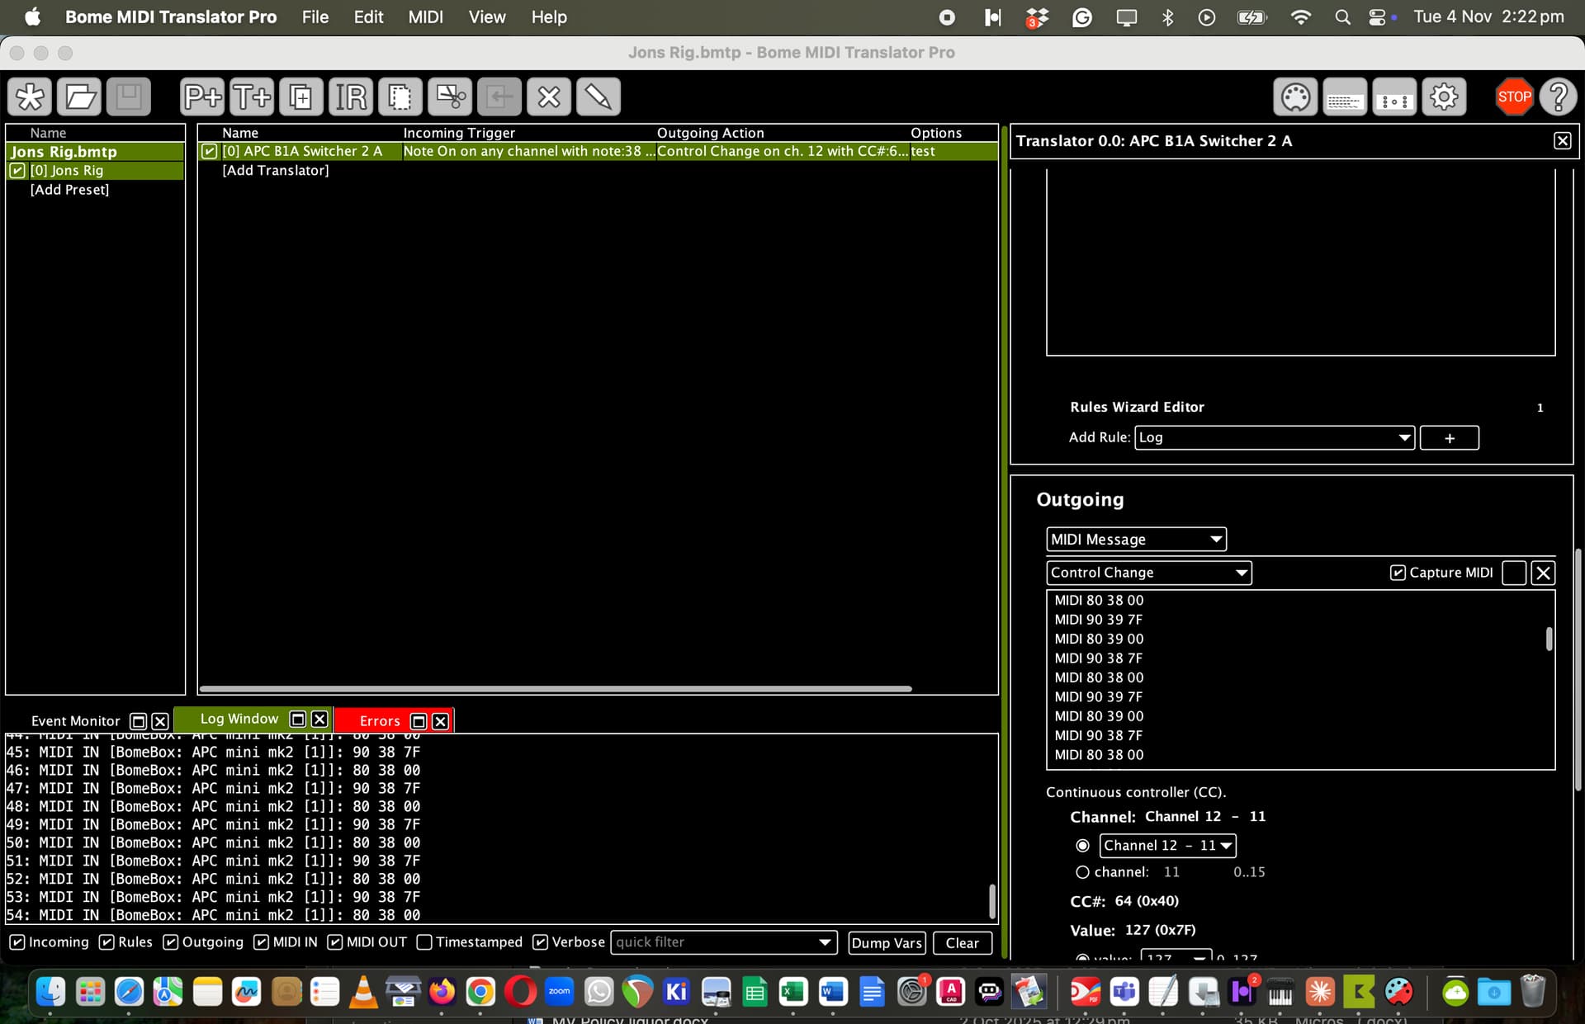
Task: Disable the APC B1A Switcher translator checkbox
Action: click(x=210, y=151)
